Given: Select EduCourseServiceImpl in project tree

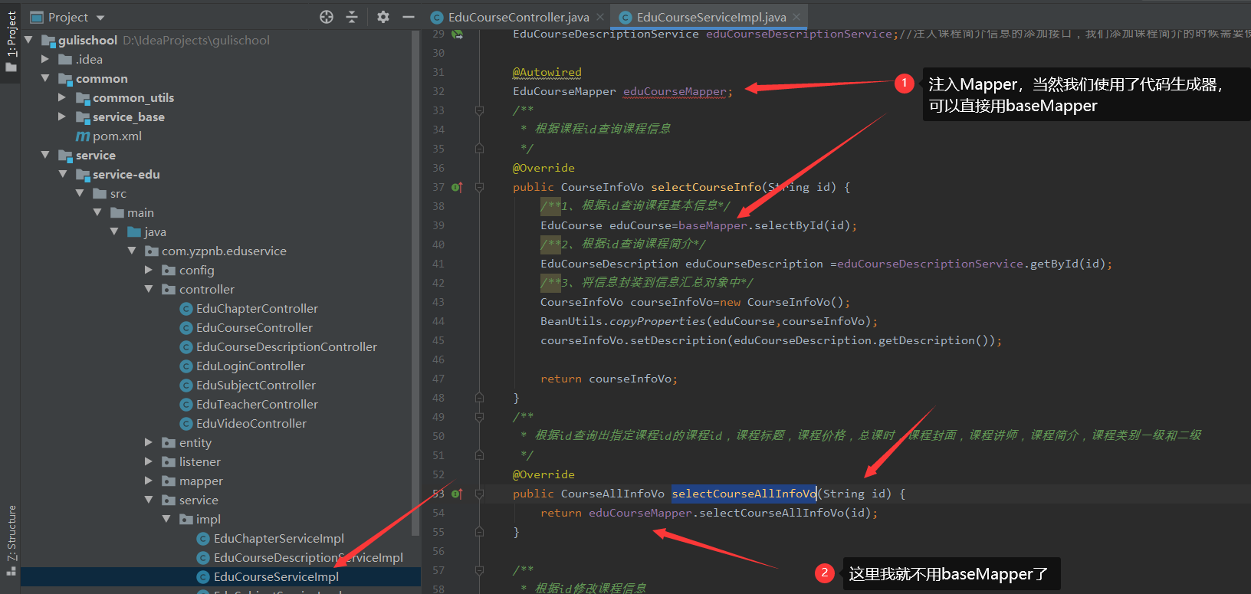Looking at the screenshot, I should click(276, 576).
